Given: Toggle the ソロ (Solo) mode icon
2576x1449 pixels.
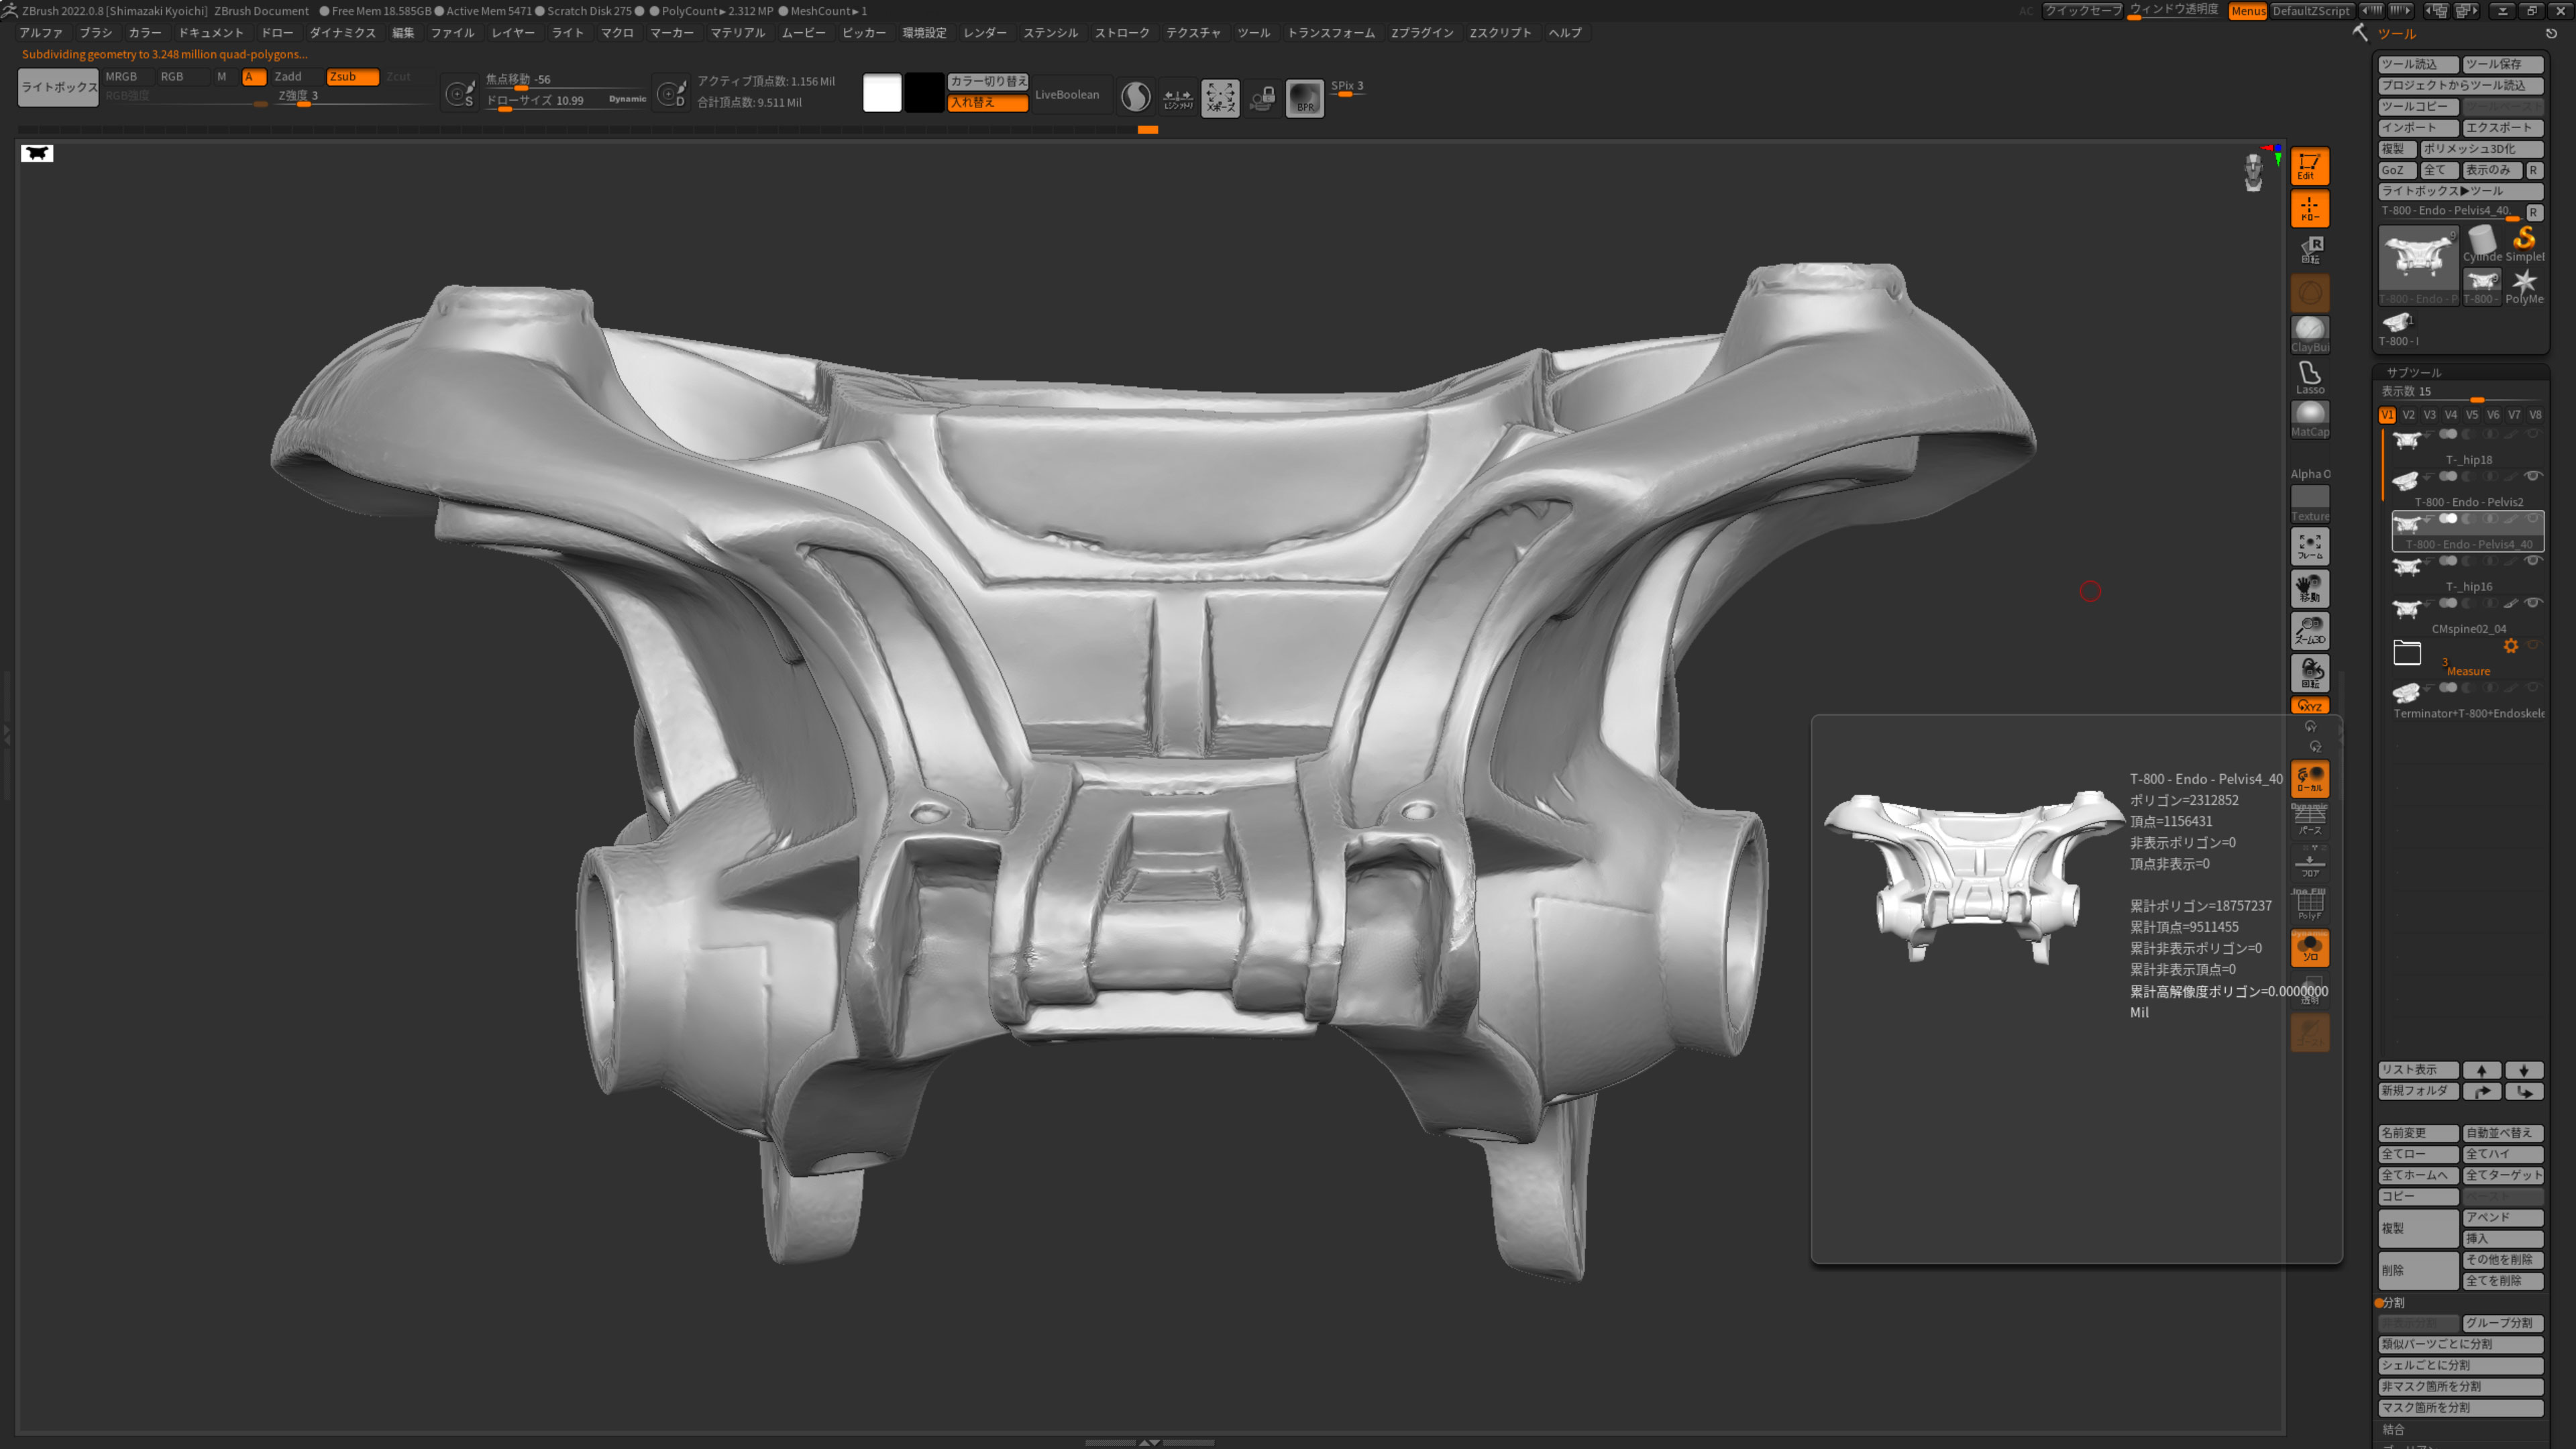Looking at the screenshot, I should coord(2309,948).
